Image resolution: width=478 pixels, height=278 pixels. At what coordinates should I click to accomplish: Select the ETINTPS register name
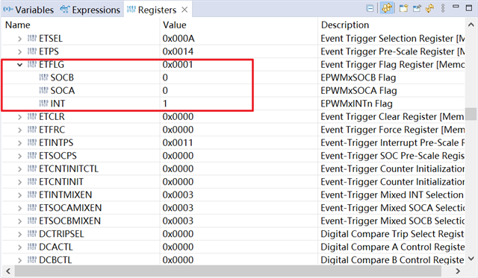pos(56,142)
